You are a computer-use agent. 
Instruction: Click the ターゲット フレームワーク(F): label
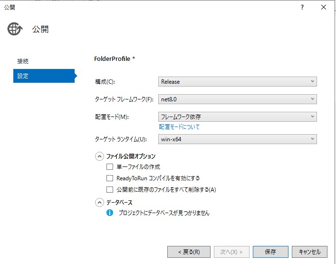coord(124,99)
